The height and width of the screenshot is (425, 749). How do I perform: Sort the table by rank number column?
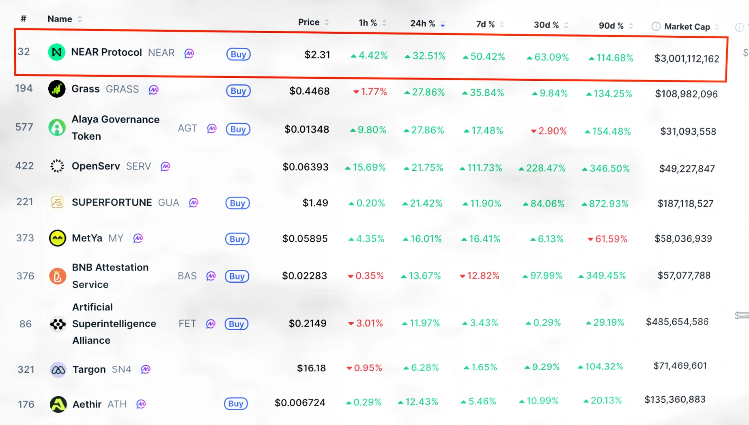tap(24, 19)
